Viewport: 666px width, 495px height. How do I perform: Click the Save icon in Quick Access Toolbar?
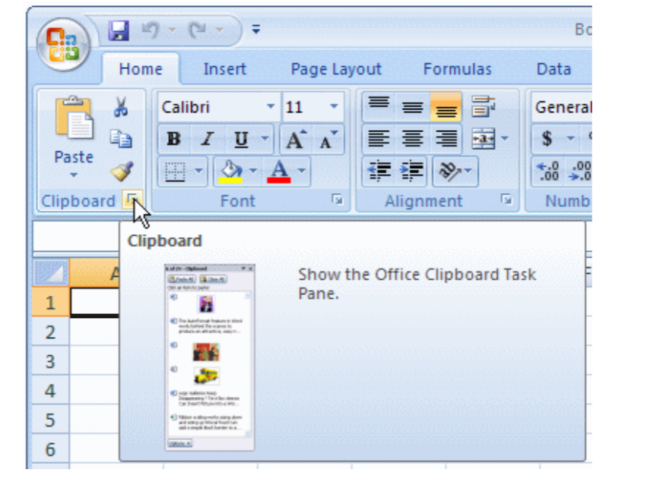pos(119,31)
